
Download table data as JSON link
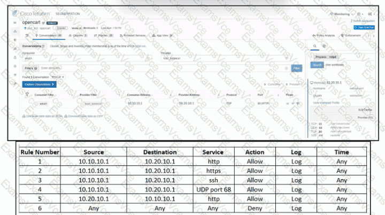coord(42,116)
